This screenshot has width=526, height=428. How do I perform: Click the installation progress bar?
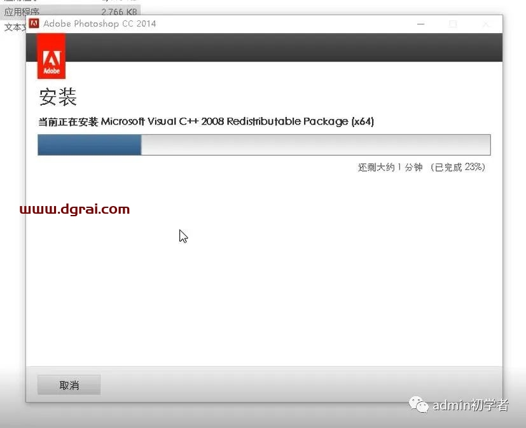pos(264,144)
